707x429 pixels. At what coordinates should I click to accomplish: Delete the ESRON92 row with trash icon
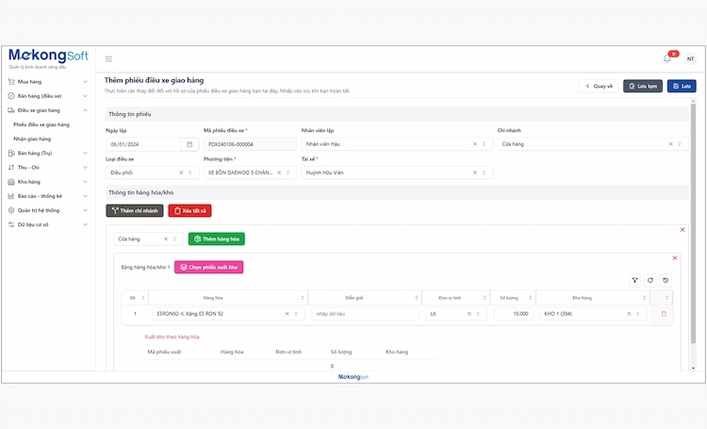663,313
